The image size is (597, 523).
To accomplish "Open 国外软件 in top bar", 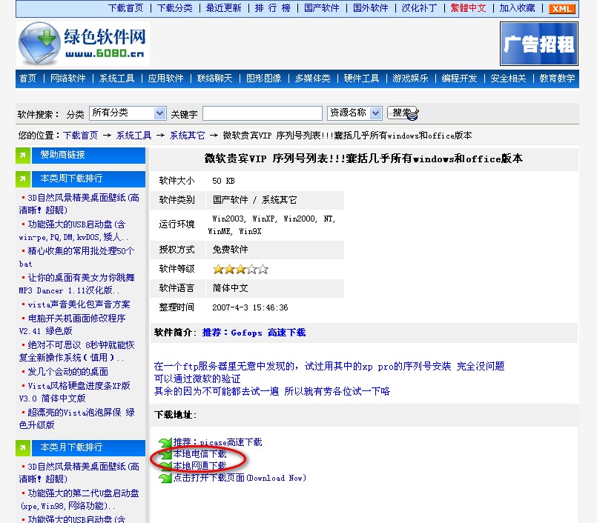I will [371, 8].
